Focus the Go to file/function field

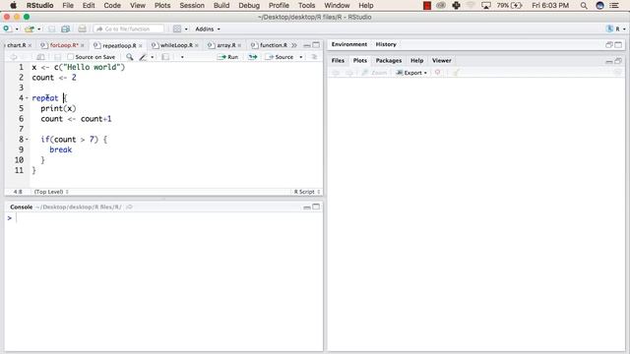coord(129,29)
